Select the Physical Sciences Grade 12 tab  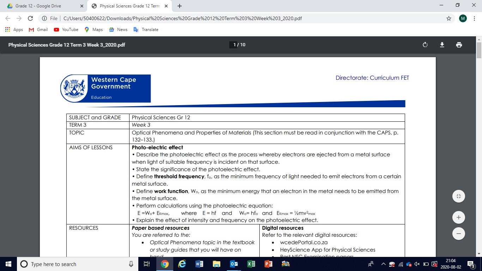[x=129, y=6]
